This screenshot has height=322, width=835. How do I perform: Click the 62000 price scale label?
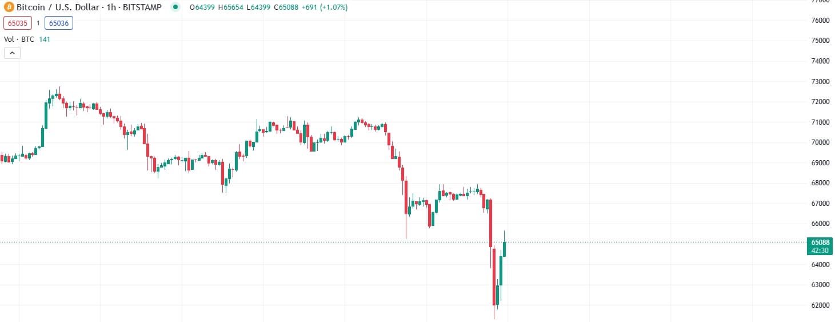[x=820, y=305]
